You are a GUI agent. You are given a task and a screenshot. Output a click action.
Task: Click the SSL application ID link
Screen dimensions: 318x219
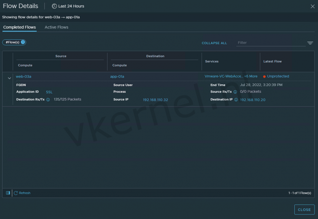49,92
